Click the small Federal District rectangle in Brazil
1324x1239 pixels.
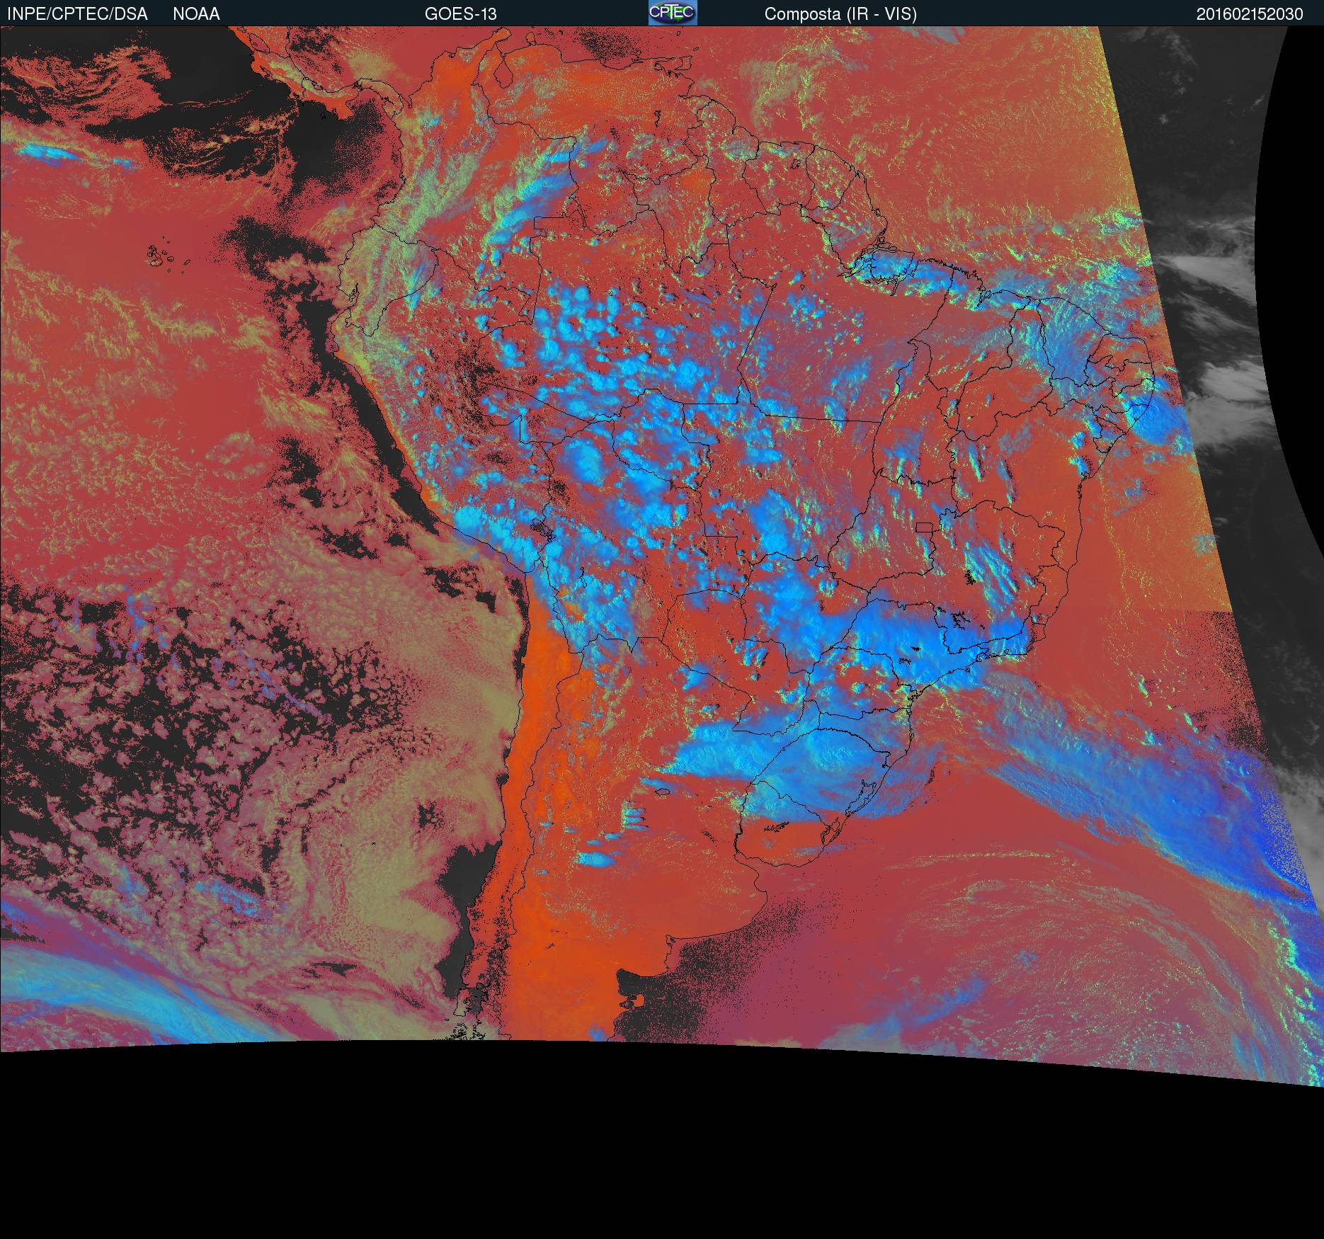924,527
